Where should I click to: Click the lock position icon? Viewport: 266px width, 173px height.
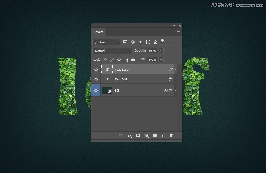pos(119,59)
